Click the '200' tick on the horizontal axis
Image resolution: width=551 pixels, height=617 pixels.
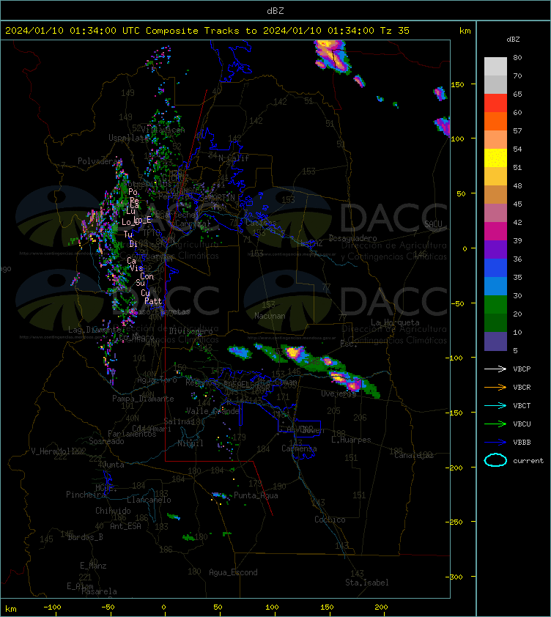381,607
